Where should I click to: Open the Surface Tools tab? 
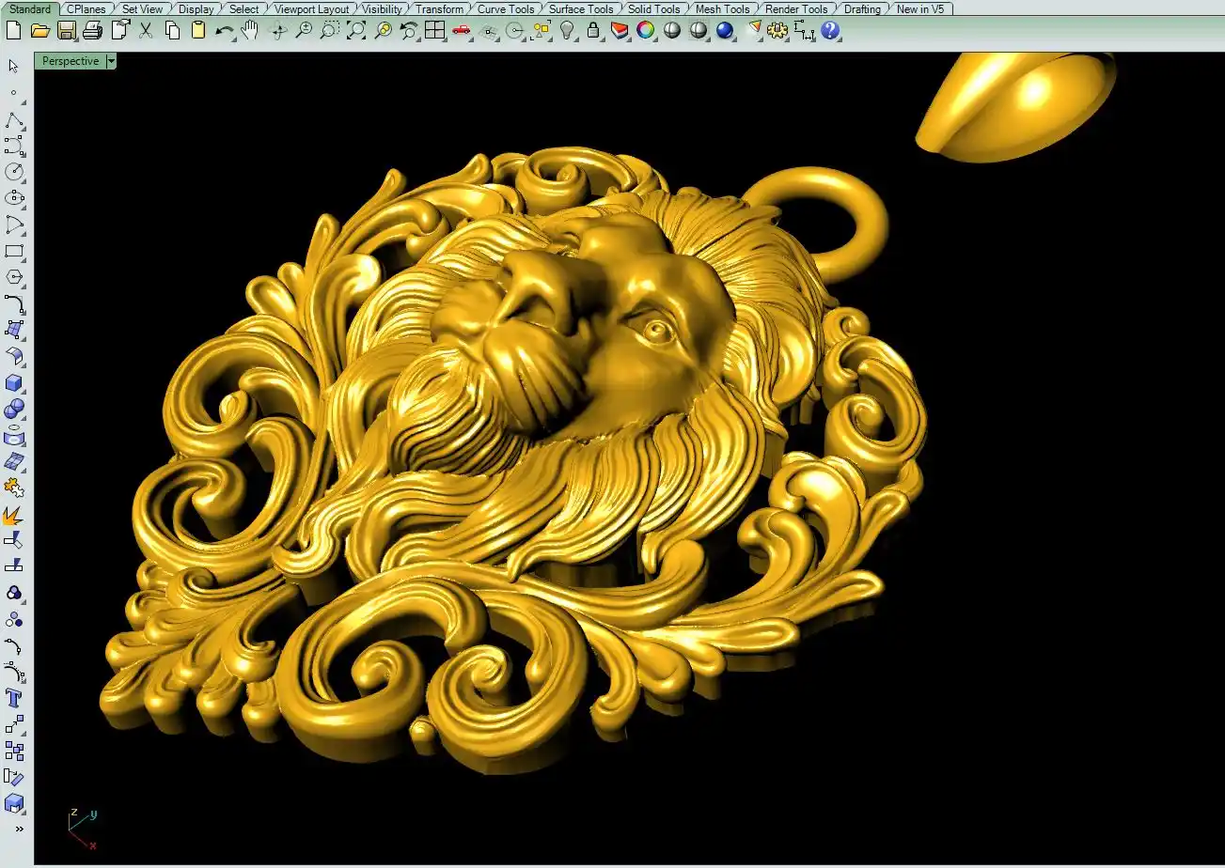[x=580, y=9]
